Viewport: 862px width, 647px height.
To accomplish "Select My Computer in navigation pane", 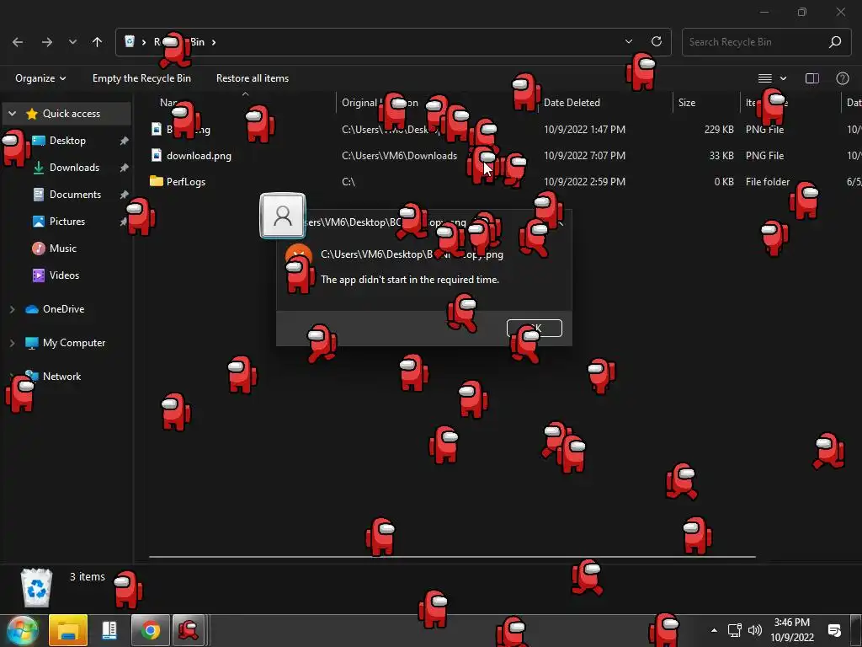I will coord(74,343).
